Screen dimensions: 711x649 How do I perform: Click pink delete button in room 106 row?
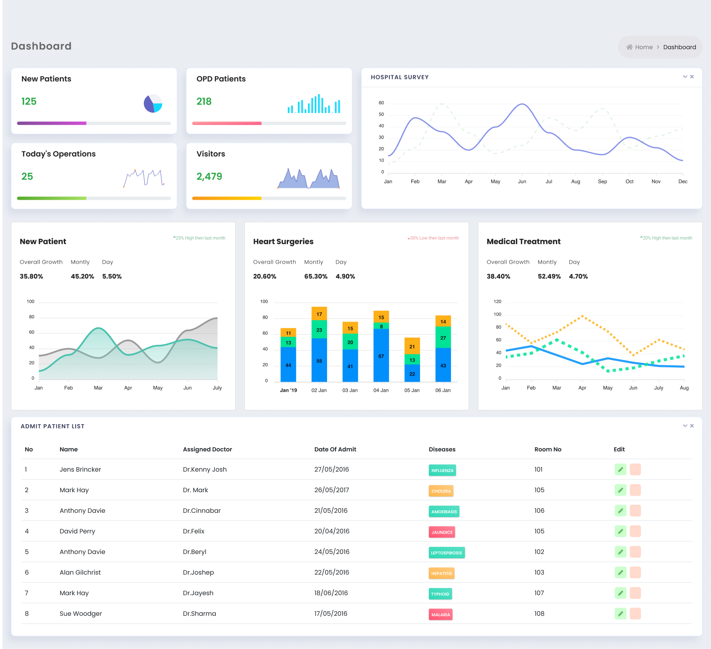click(x=635, y=511)
